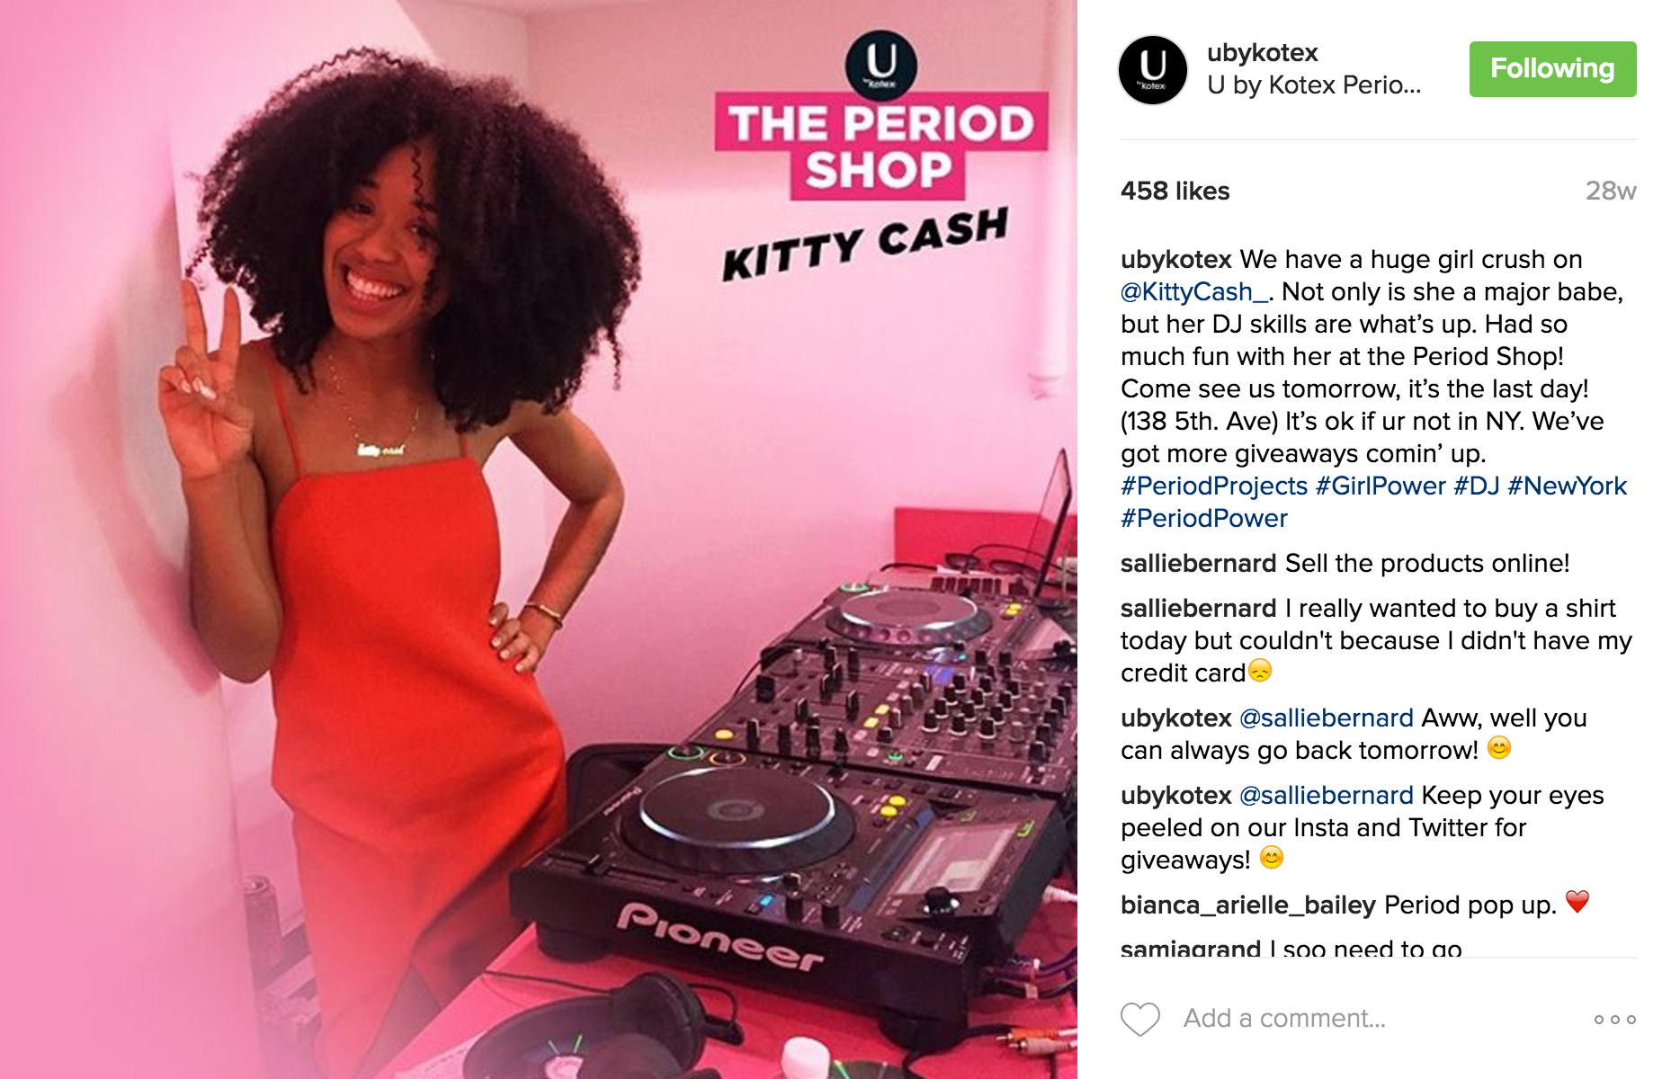The width and height of the screenshot is (1680, 1079).
Task: Open the #GirlPower hashtag
Action: 1381,486
